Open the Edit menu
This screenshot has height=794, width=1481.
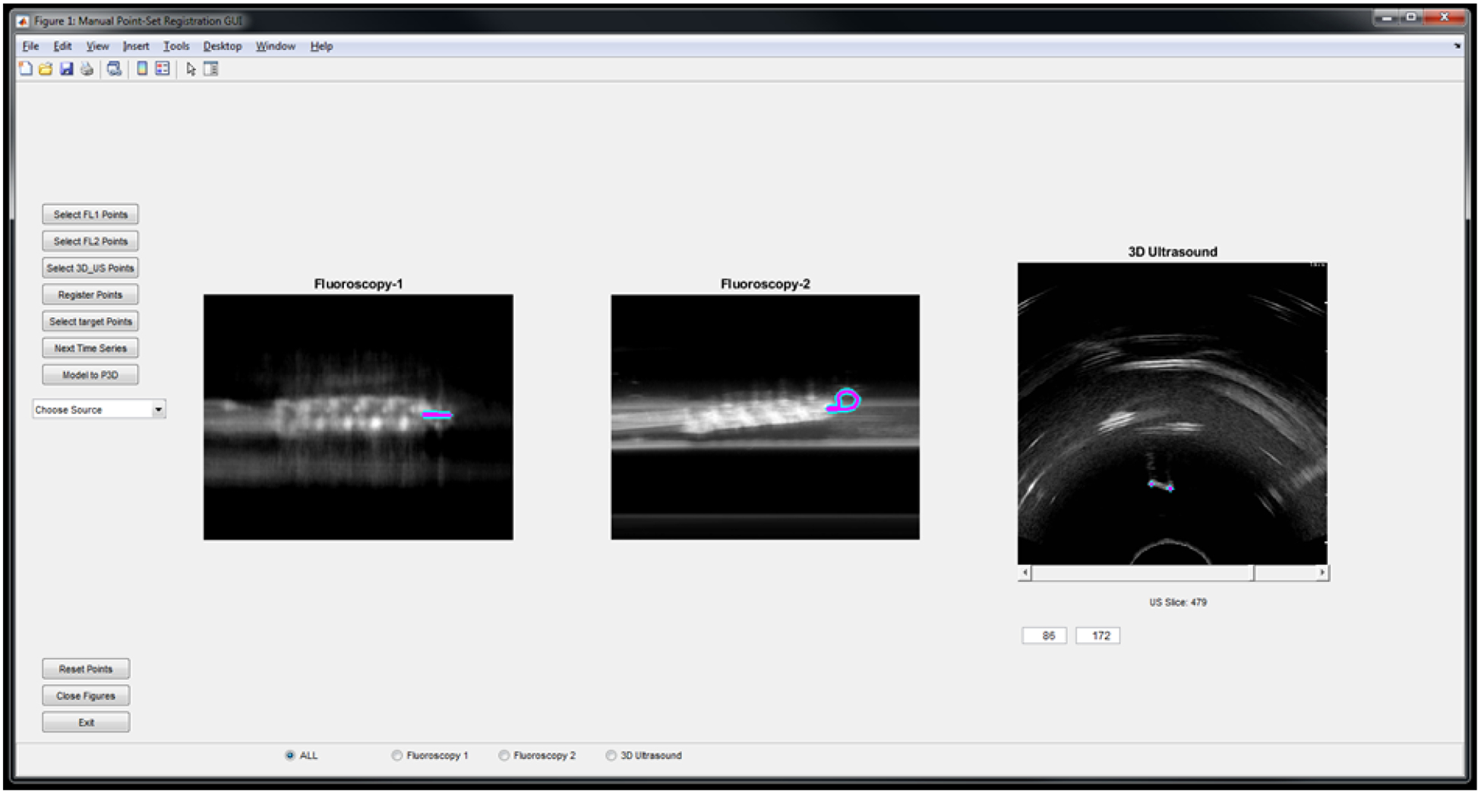62,46
